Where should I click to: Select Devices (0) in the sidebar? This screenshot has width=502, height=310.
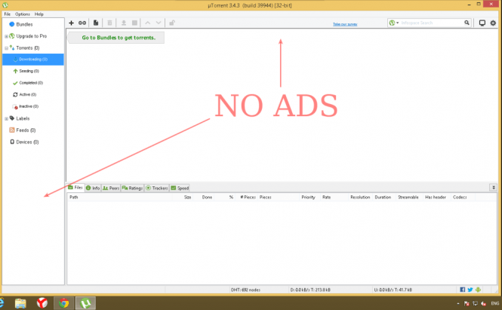point(27,142)
